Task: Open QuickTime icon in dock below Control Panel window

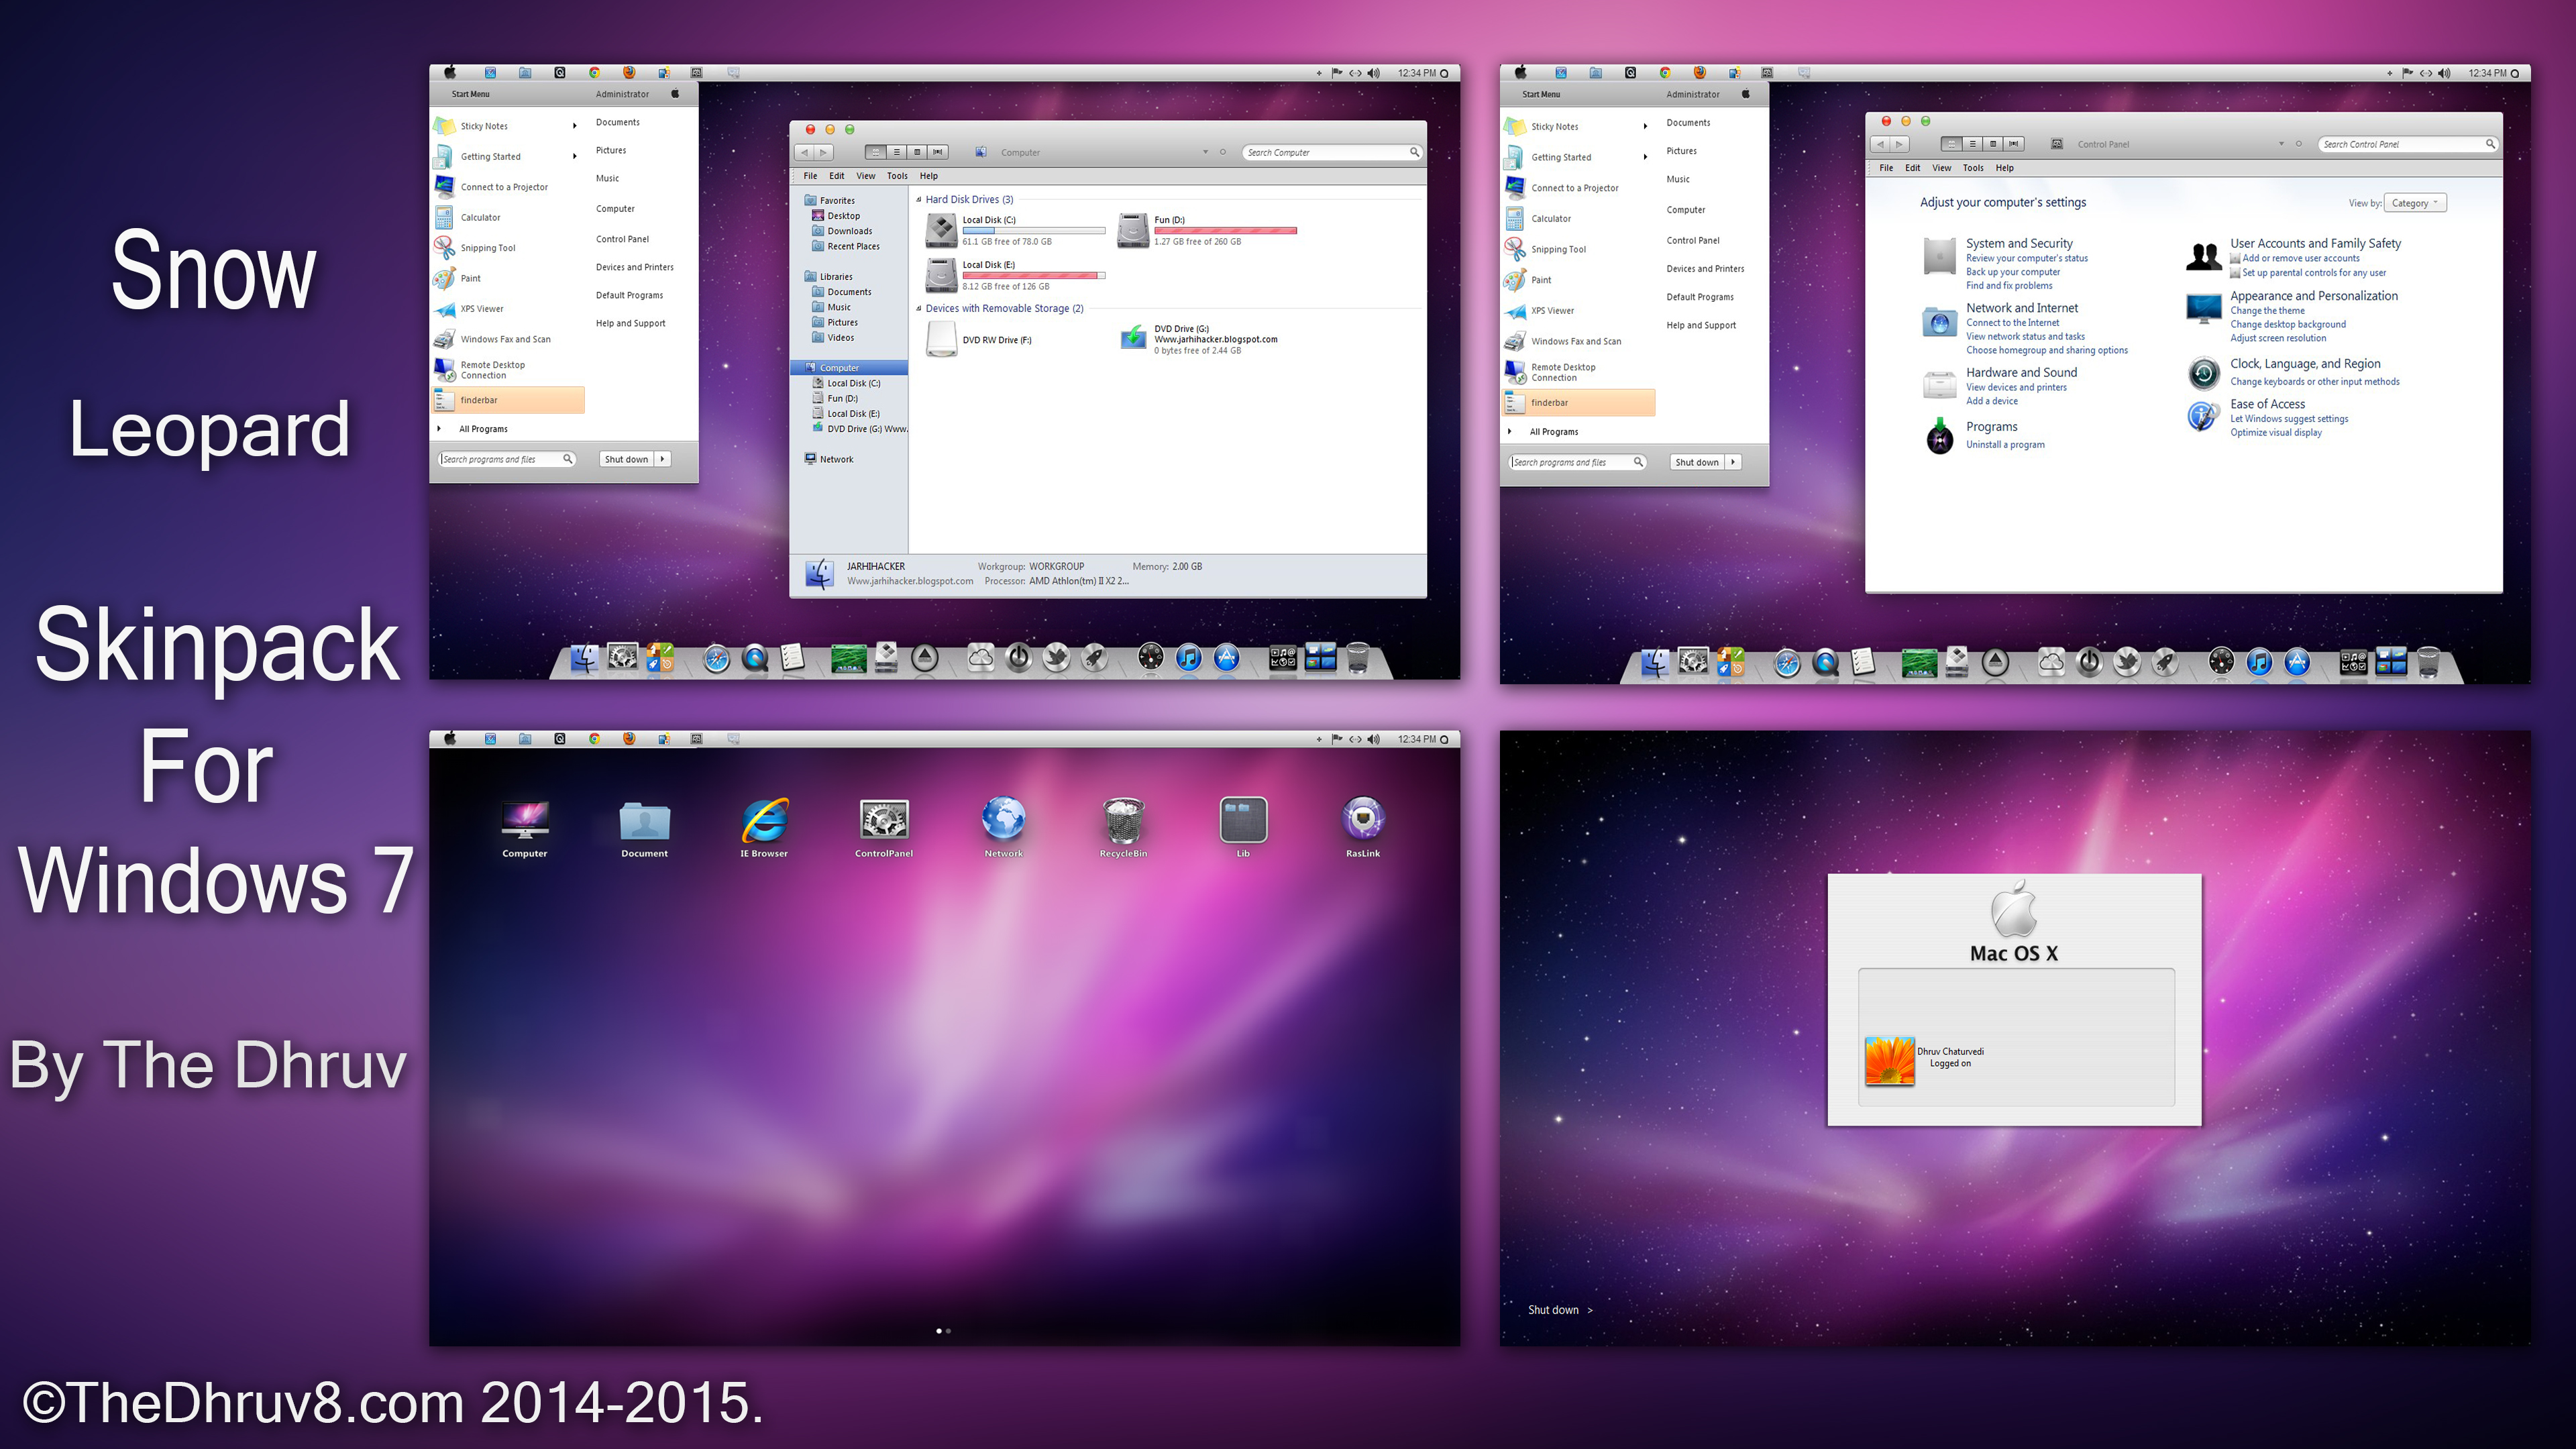Action: (x=1825, y=662)
